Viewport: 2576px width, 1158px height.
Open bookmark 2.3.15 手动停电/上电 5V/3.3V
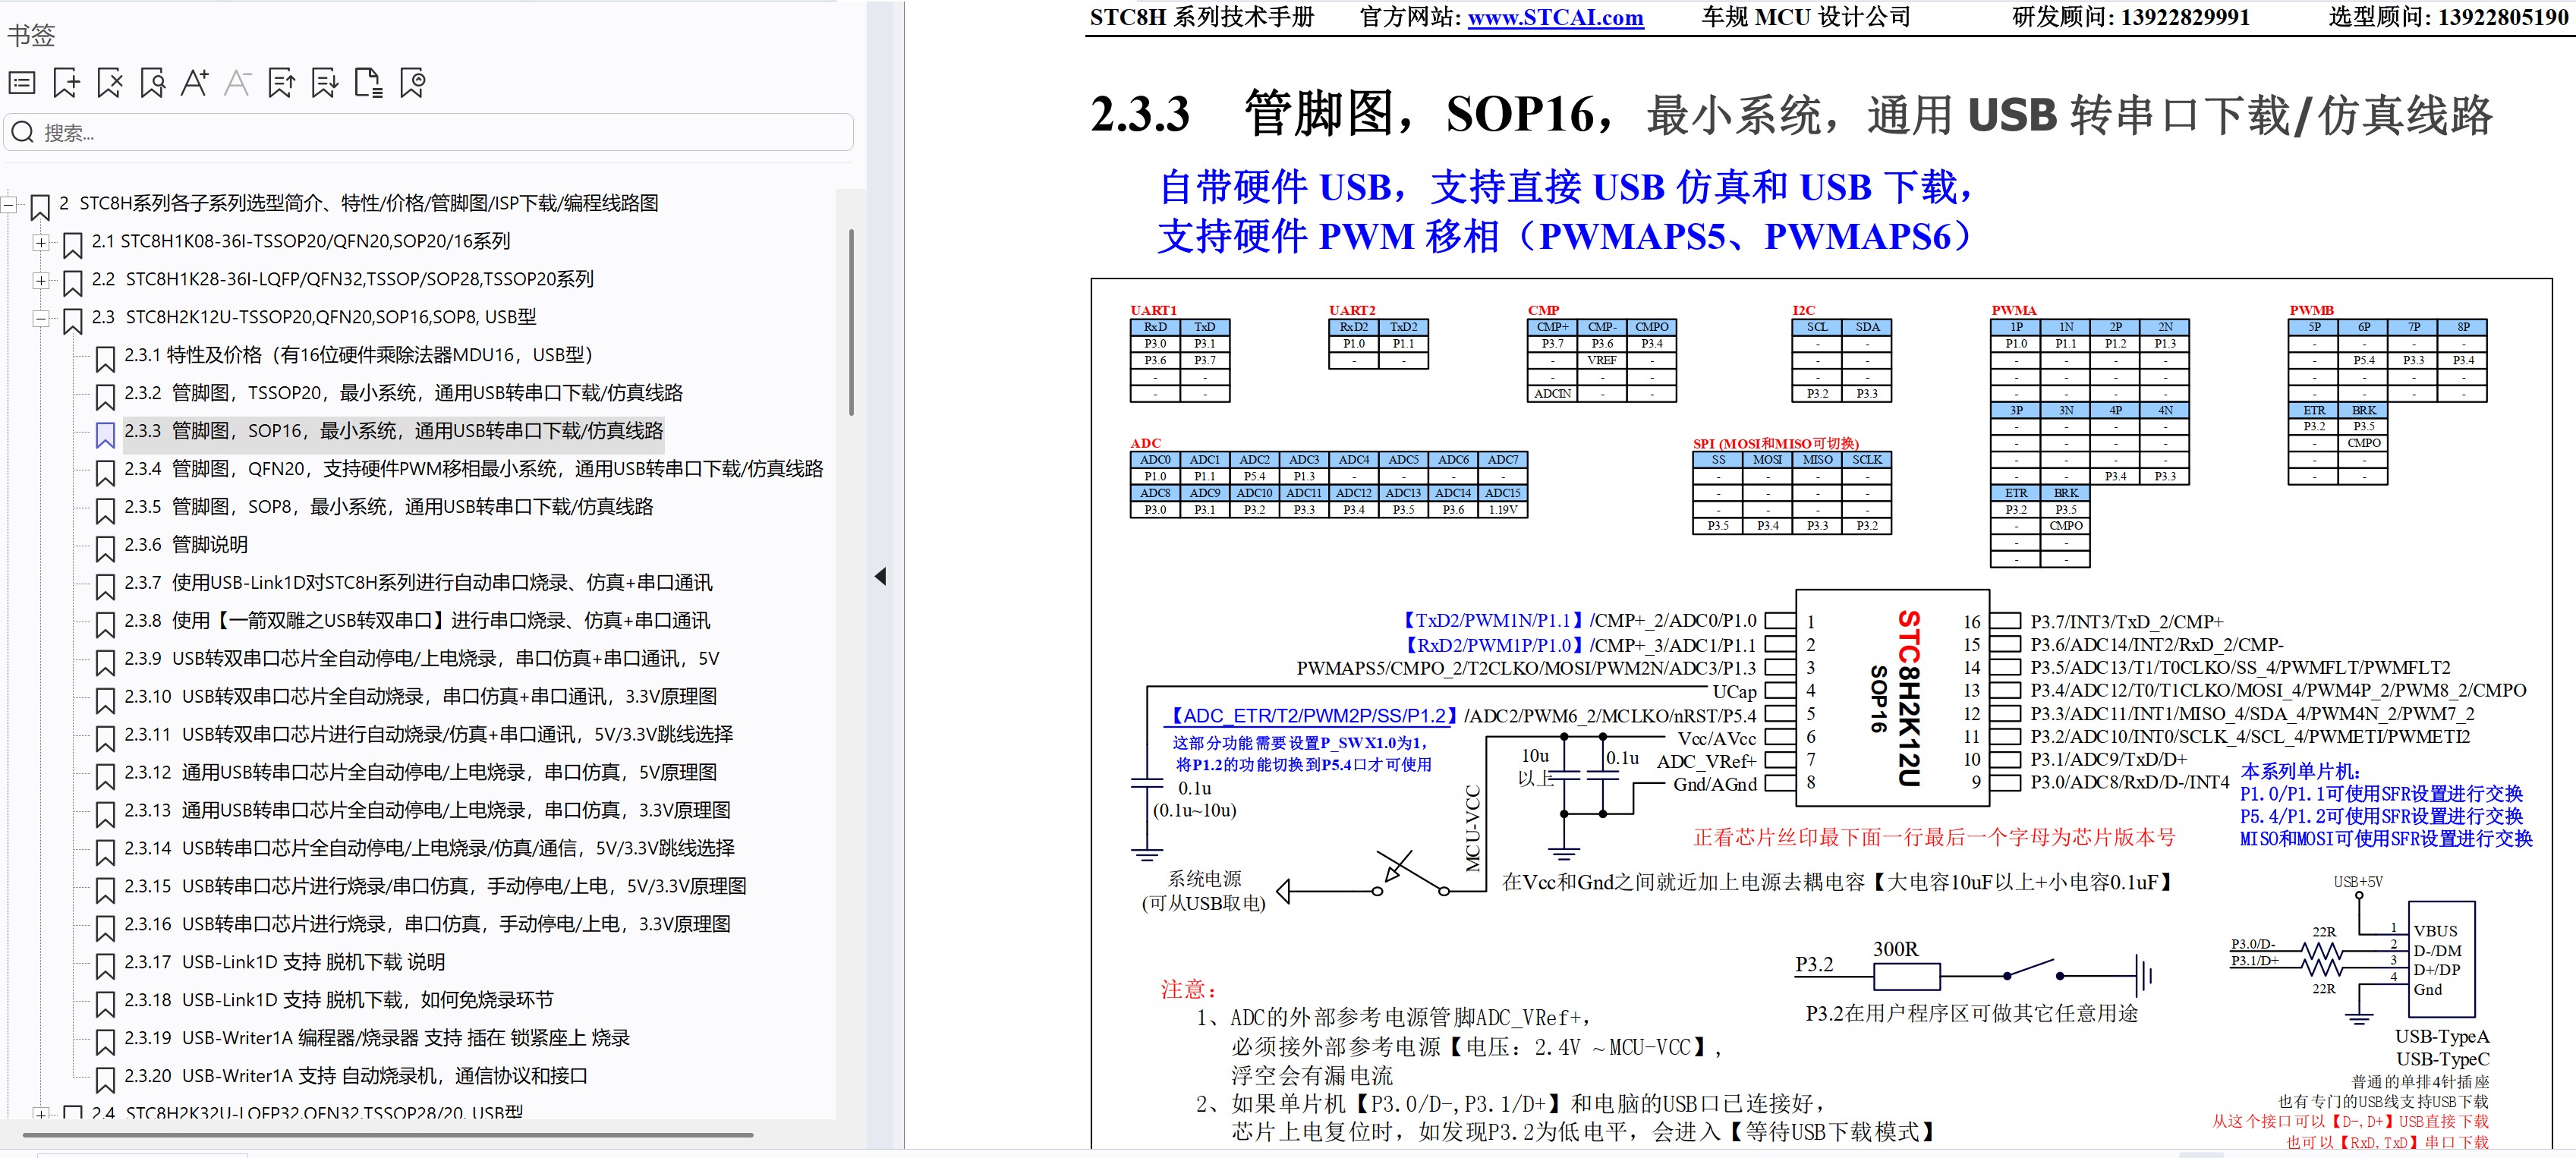(x=435, y=887)
